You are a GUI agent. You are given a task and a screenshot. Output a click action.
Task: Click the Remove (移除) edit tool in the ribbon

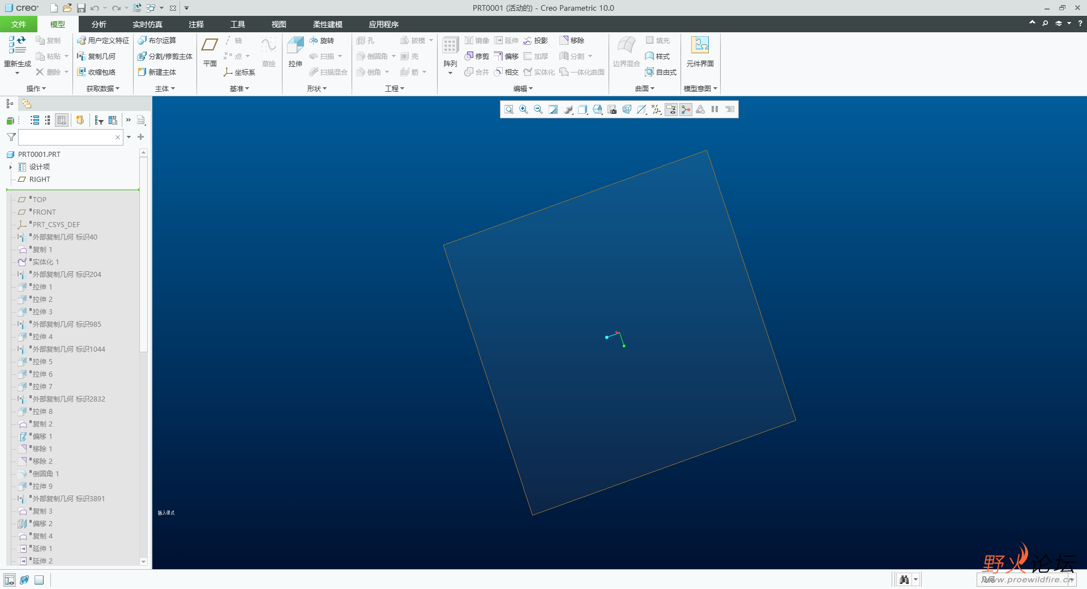pyautogui.click(x=572, y=41)
